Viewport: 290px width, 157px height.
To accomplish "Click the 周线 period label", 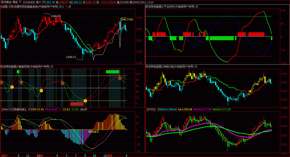I will (15, 2).
